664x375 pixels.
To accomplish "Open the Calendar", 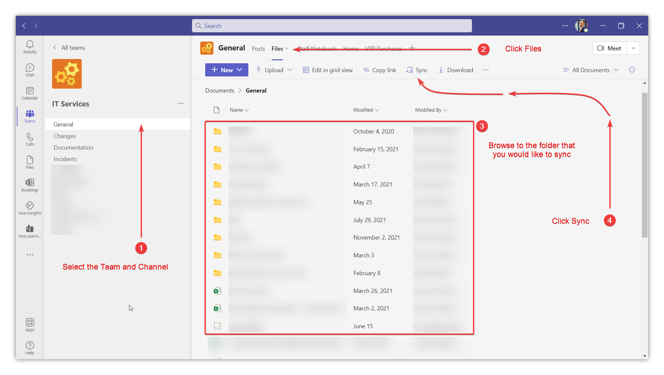I will tap(30, 93).
